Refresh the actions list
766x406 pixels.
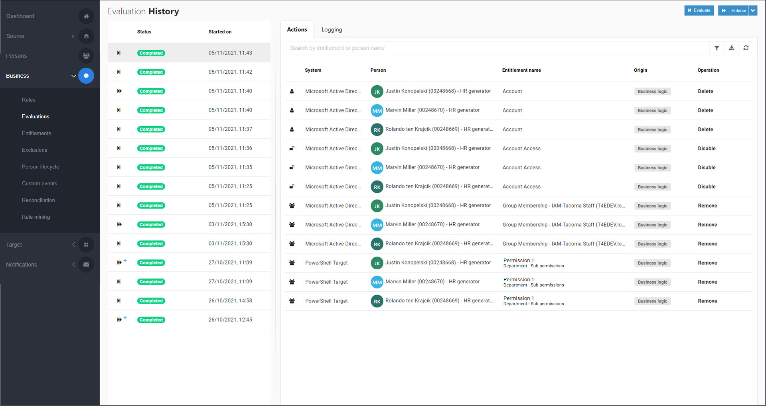746,48
